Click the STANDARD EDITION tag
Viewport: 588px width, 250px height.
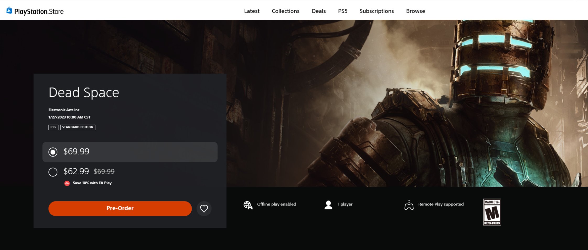click(78, 127)
